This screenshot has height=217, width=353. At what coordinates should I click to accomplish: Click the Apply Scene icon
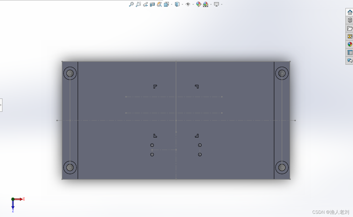click(x=206, y=4)
